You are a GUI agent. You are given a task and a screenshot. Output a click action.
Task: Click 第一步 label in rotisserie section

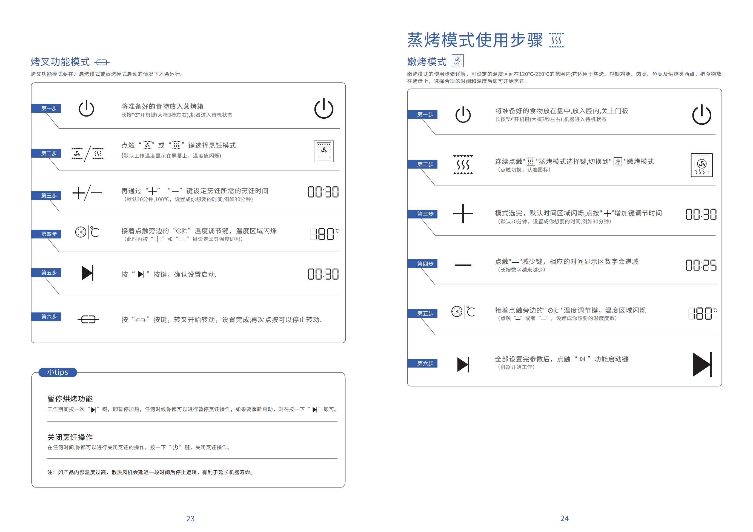pyautogui.click(x=49, y=108)
